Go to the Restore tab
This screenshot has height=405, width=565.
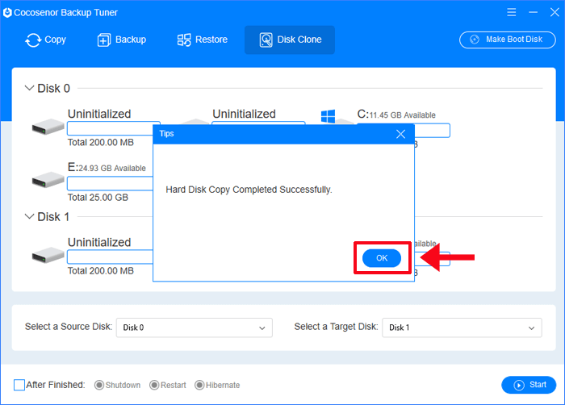tap(202, 40)
